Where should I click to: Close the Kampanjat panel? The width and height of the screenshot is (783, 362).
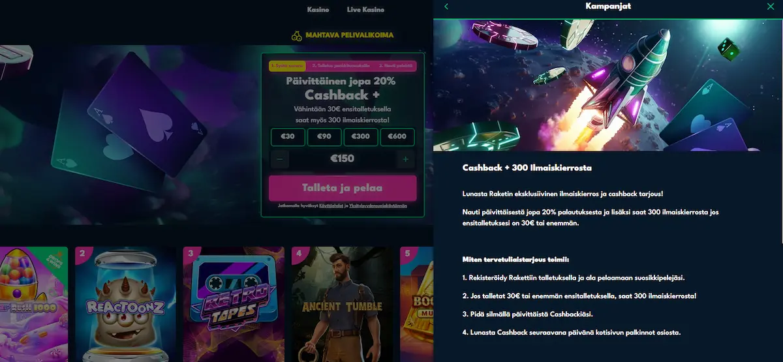point(771,7)
